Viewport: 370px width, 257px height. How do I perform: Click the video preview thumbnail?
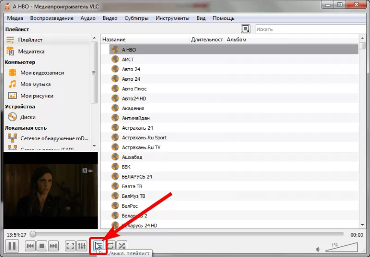(x=50, y=190)
